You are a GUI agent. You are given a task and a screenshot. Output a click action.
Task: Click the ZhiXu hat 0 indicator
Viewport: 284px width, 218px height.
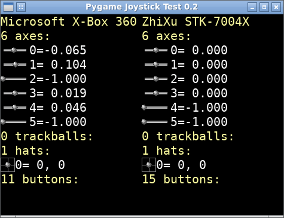point(149,165)
